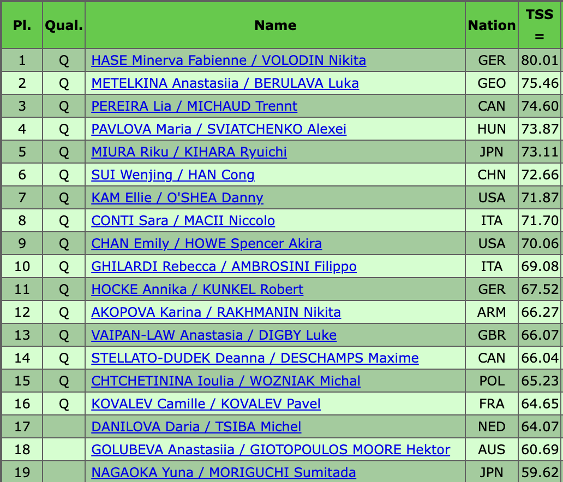Click the Name column header

coord(275,26)
